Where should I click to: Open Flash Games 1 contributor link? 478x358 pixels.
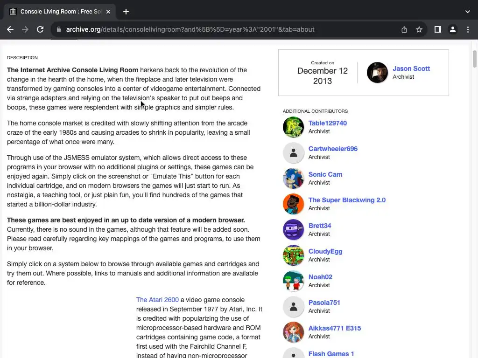[x=331, y=353]
